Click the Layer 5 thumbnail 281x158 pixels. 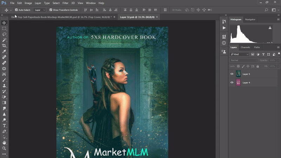pos(238,74)
